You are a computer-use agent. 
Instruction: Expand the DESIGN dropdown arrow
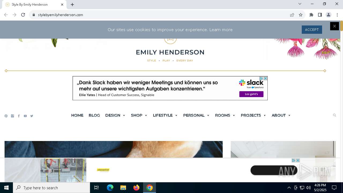coord(124,116)
